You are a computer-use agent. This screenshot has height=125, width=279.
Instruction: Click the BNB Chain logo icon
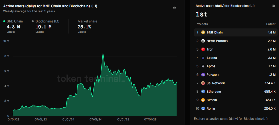point(203,33)
